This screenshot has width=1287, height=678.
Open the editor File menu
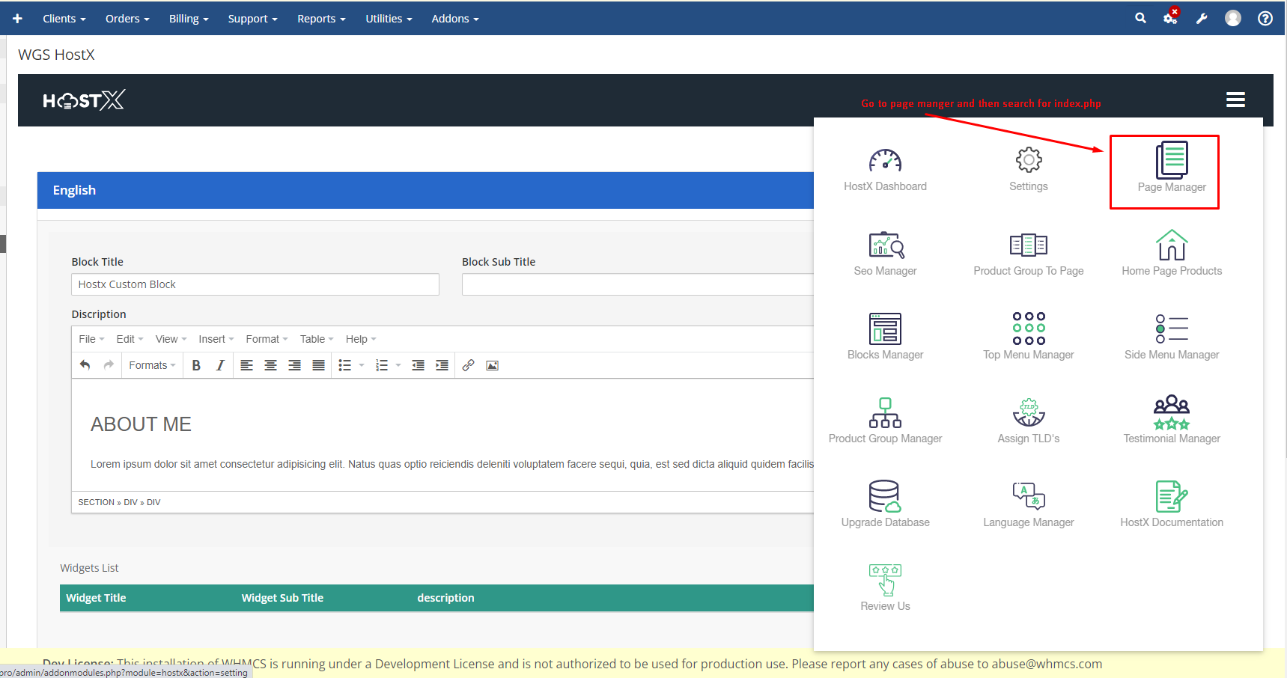91,339
